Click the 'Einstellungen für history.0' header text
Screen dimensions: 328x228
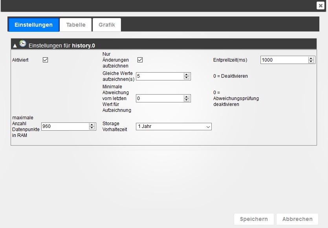[62, 46]
